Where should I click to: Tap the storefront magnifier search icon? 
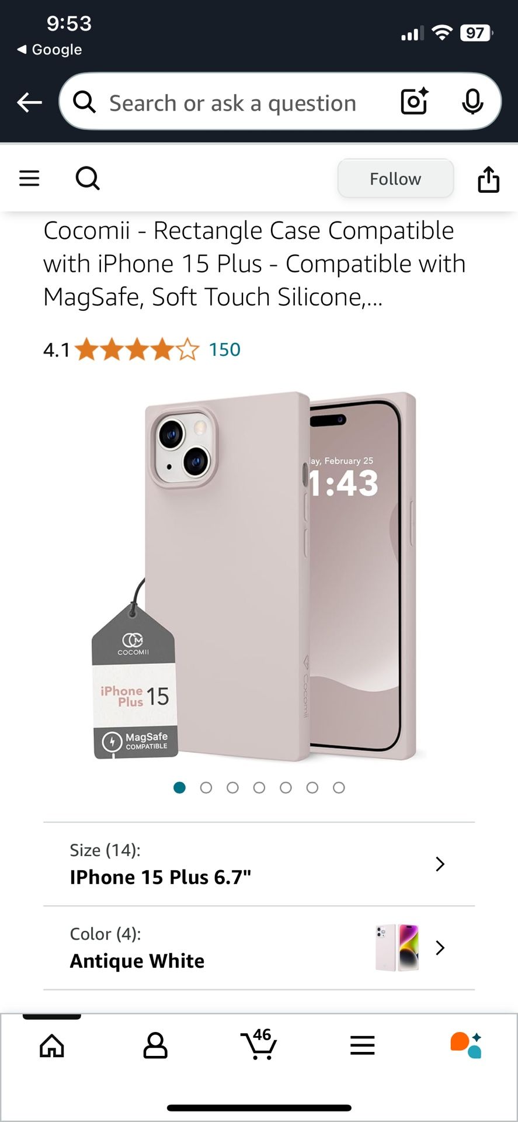click(x=88, y=178)
